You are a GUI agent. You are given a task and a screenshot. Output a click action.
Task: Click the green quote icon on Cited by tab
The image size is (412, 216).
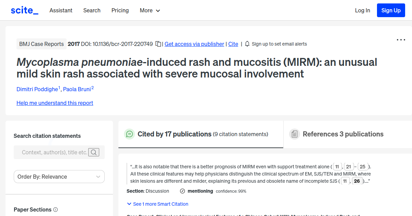pyautogui.click(x=129, y=134)
